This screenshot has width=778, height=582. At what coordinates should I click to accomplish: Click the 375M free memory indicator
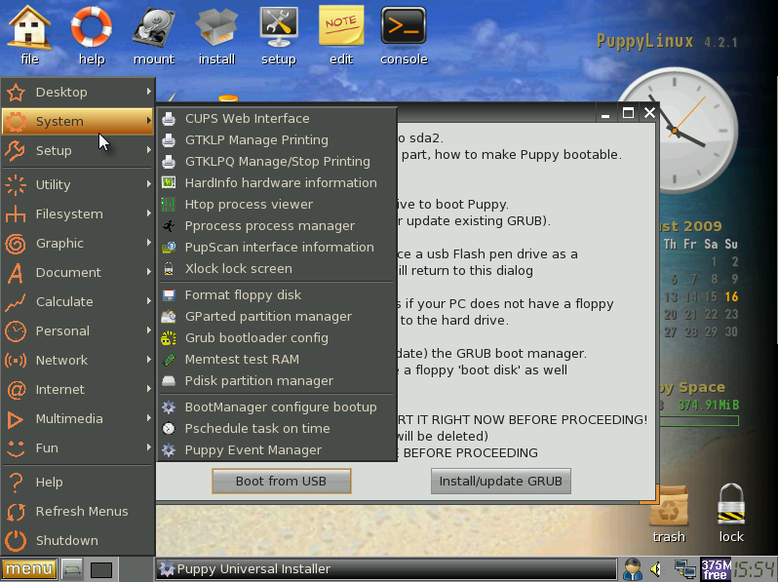[716, 569]
